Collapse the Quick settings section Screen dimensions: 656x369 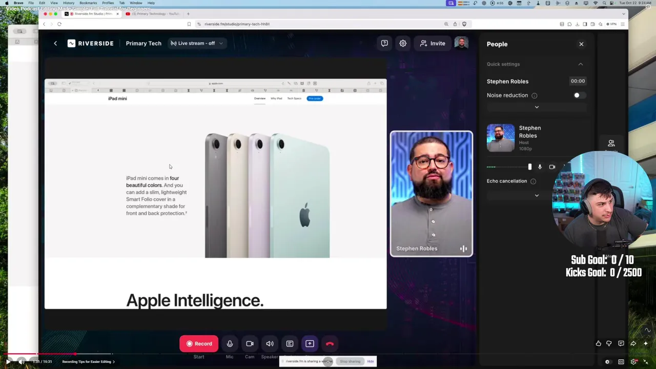coord(581,64)
